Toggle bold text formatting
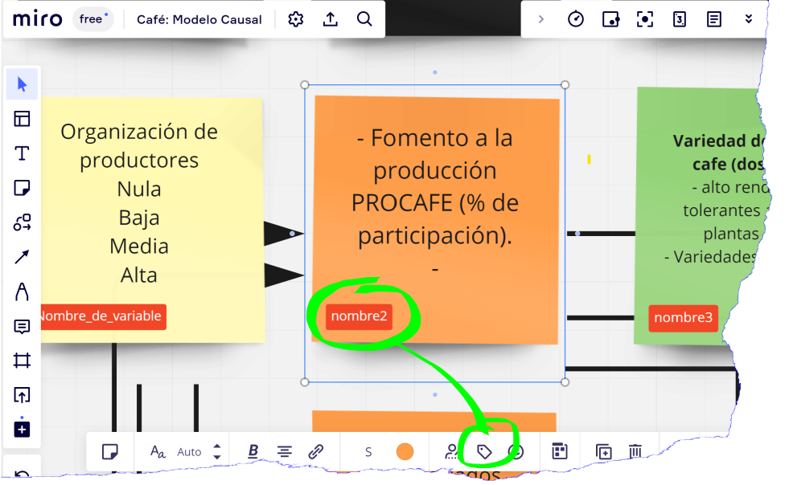Image resolution: width=789 pixels, height=485 pixels. pos(253,451)
